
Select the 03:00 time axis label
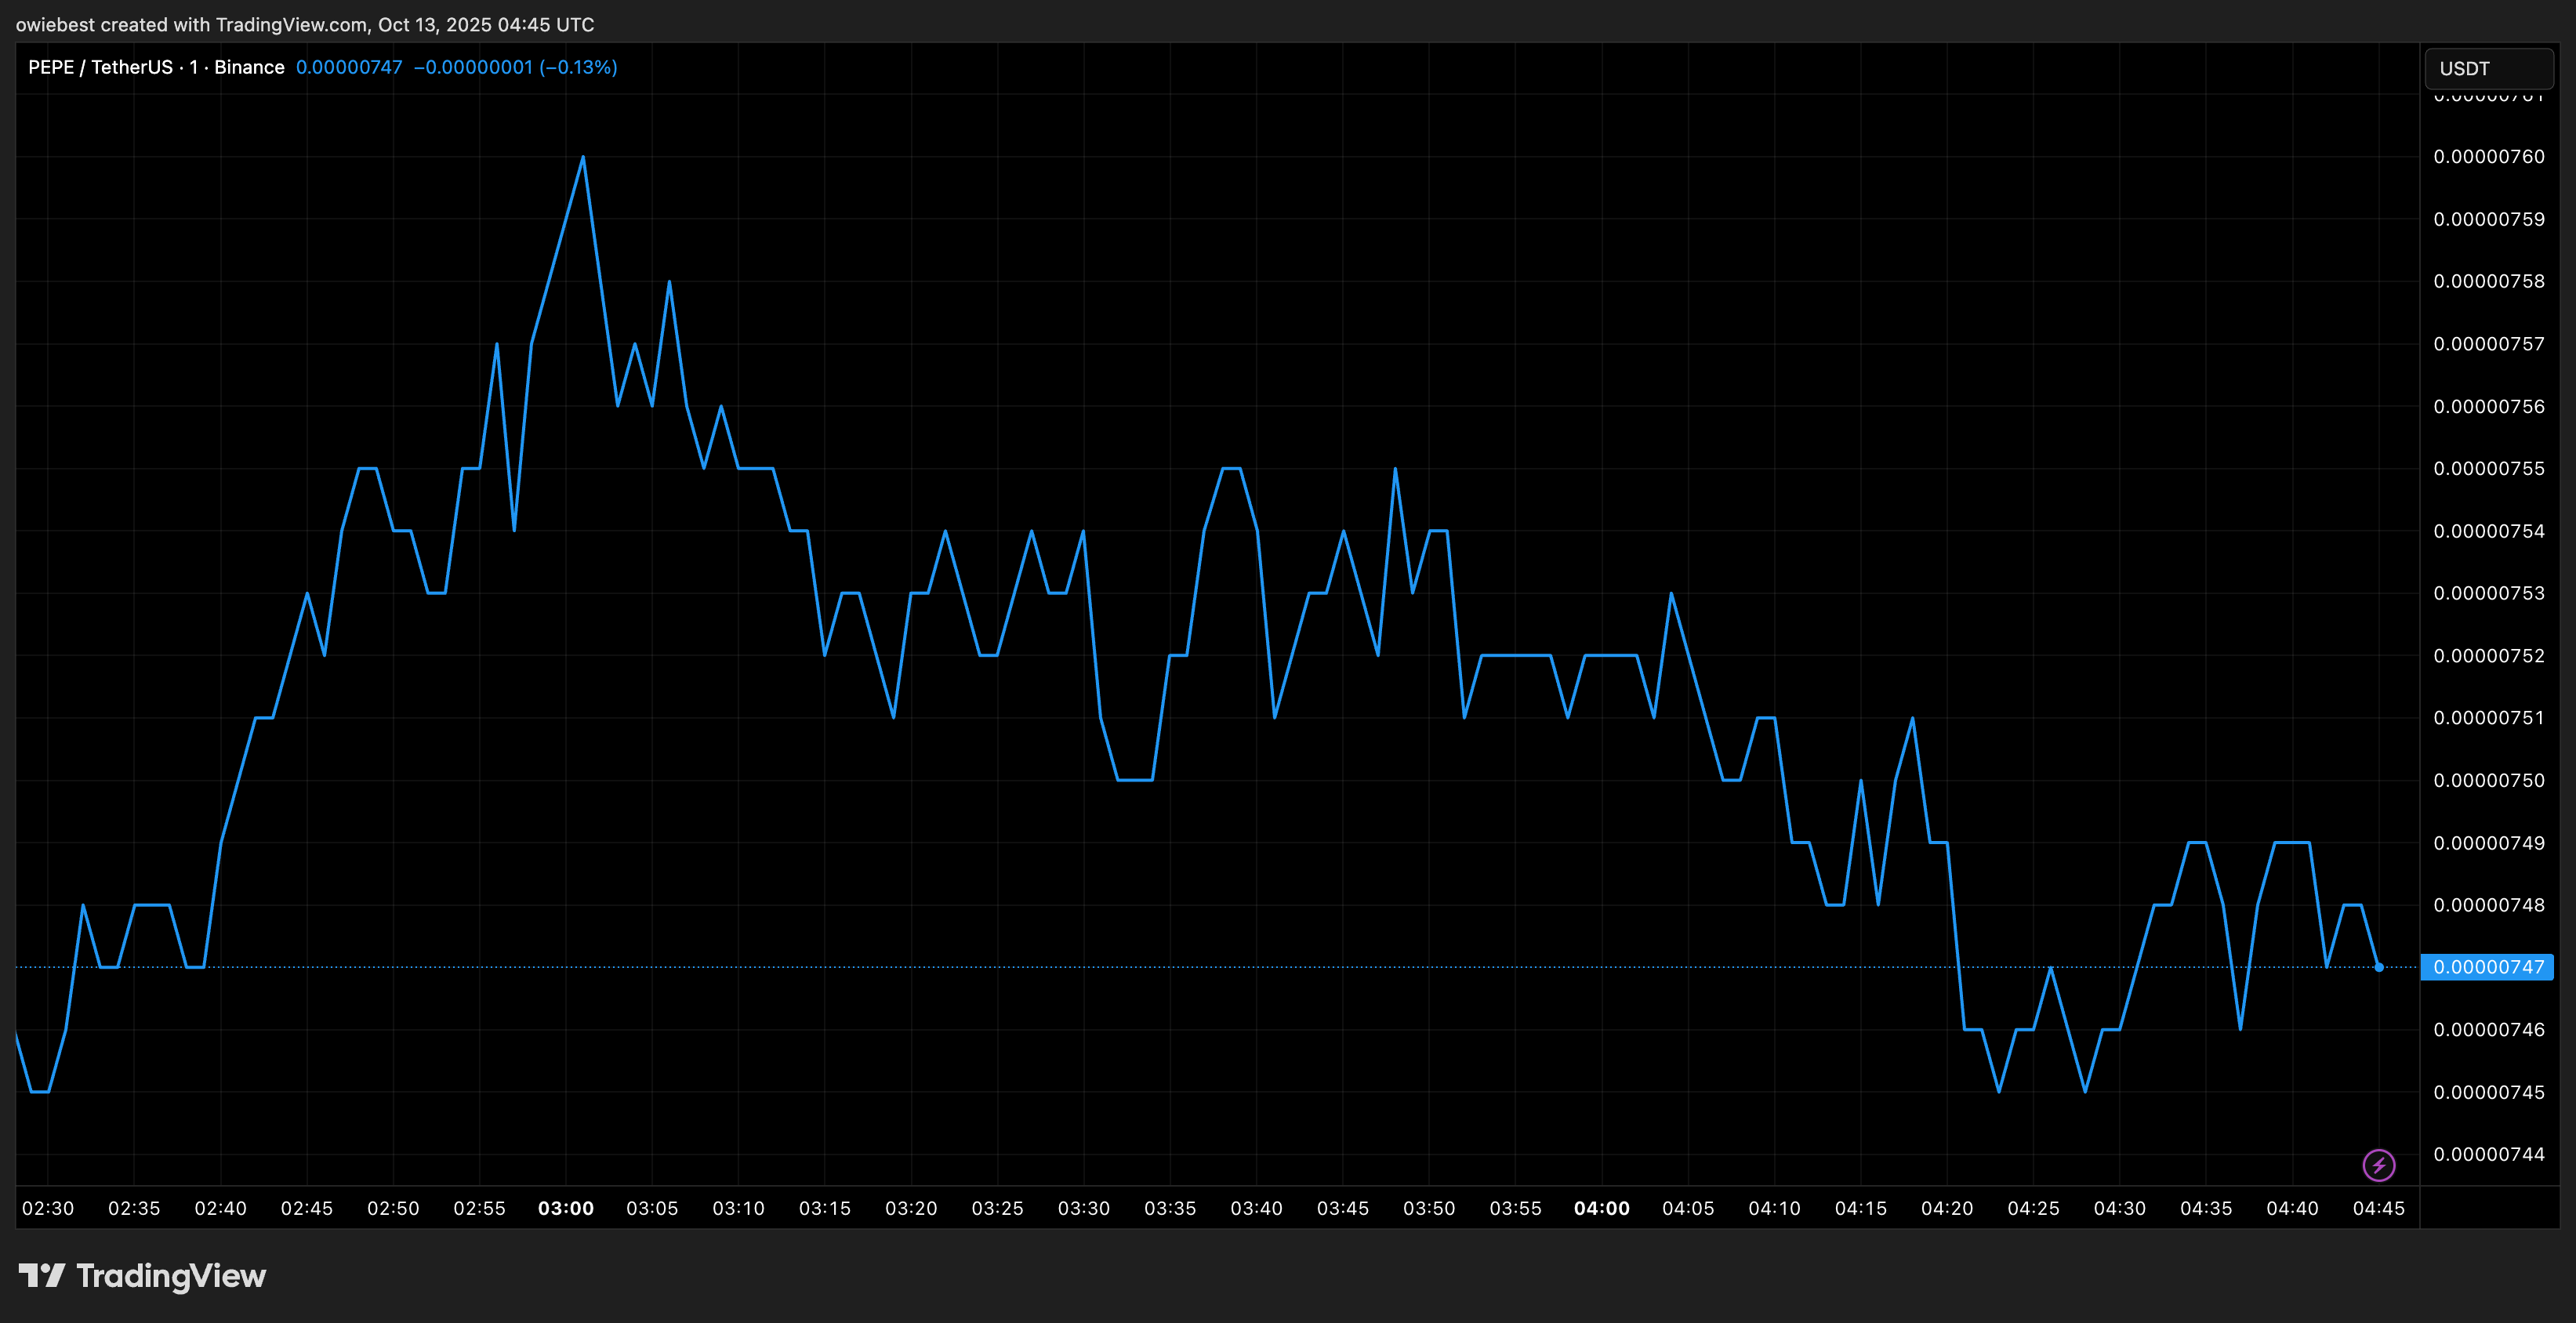click(566, 1208)
